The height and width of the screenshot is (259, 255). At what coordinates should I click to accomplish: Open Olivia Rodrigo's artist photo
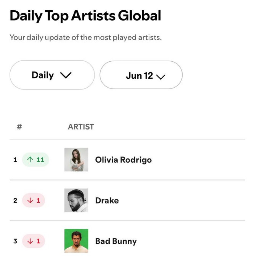[76, 160]
